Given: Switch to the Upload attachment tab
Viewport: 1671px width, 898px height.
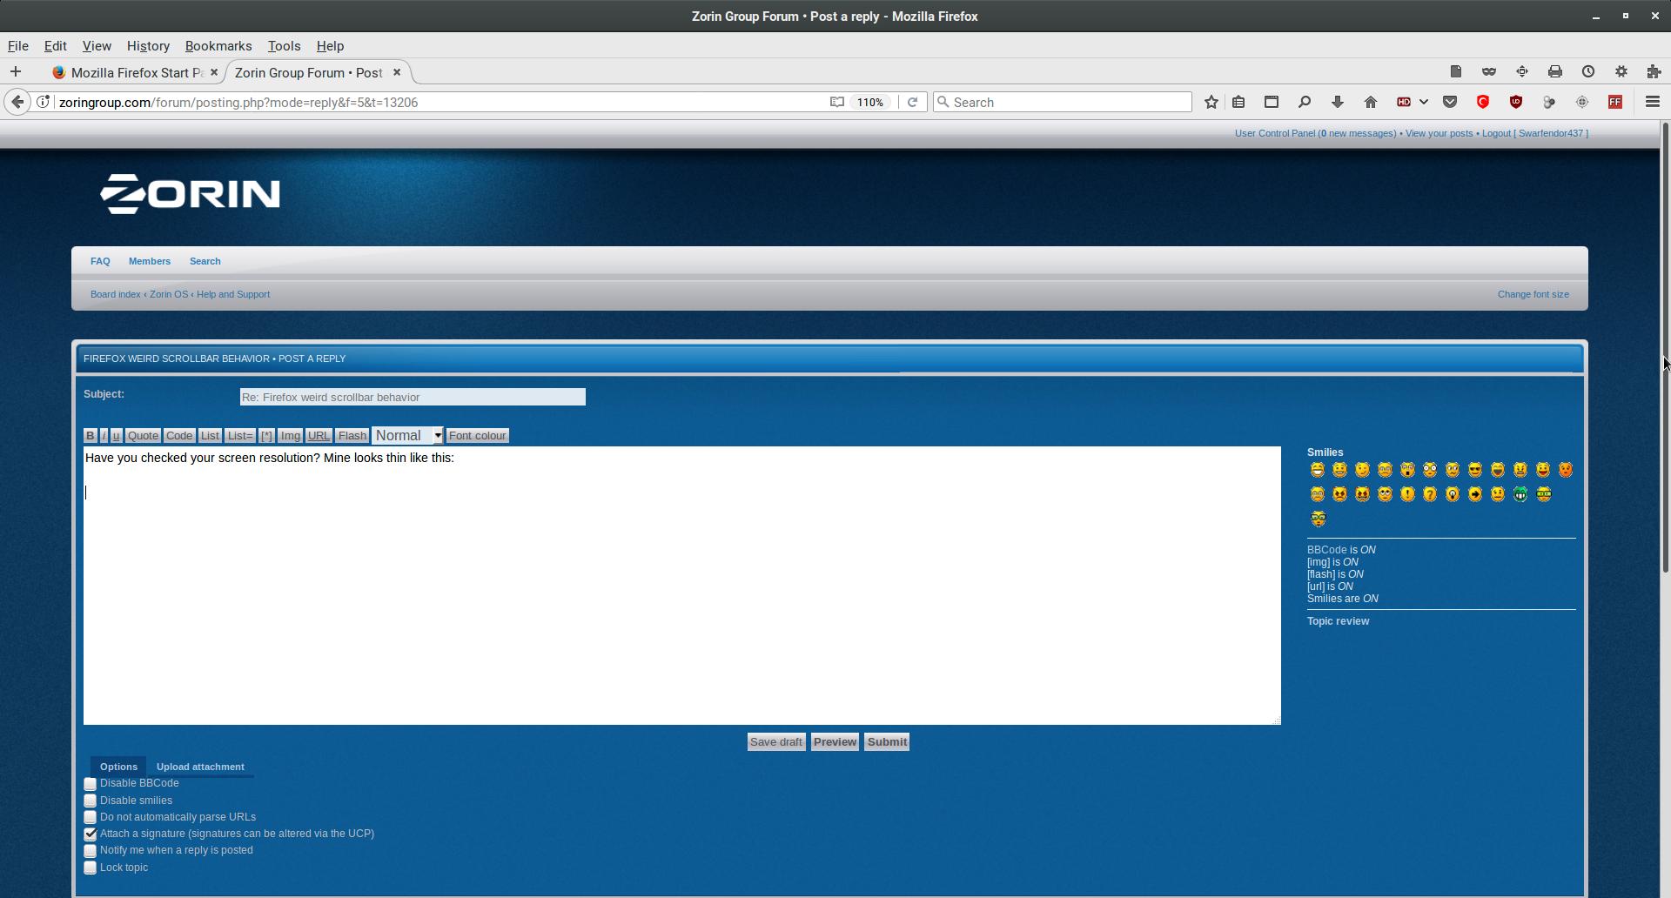Looking at the screenshot, I should (200, 767).
